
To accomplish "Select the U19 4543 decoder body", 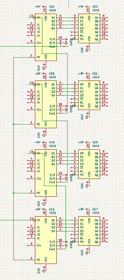I will (x=89, y=164).
